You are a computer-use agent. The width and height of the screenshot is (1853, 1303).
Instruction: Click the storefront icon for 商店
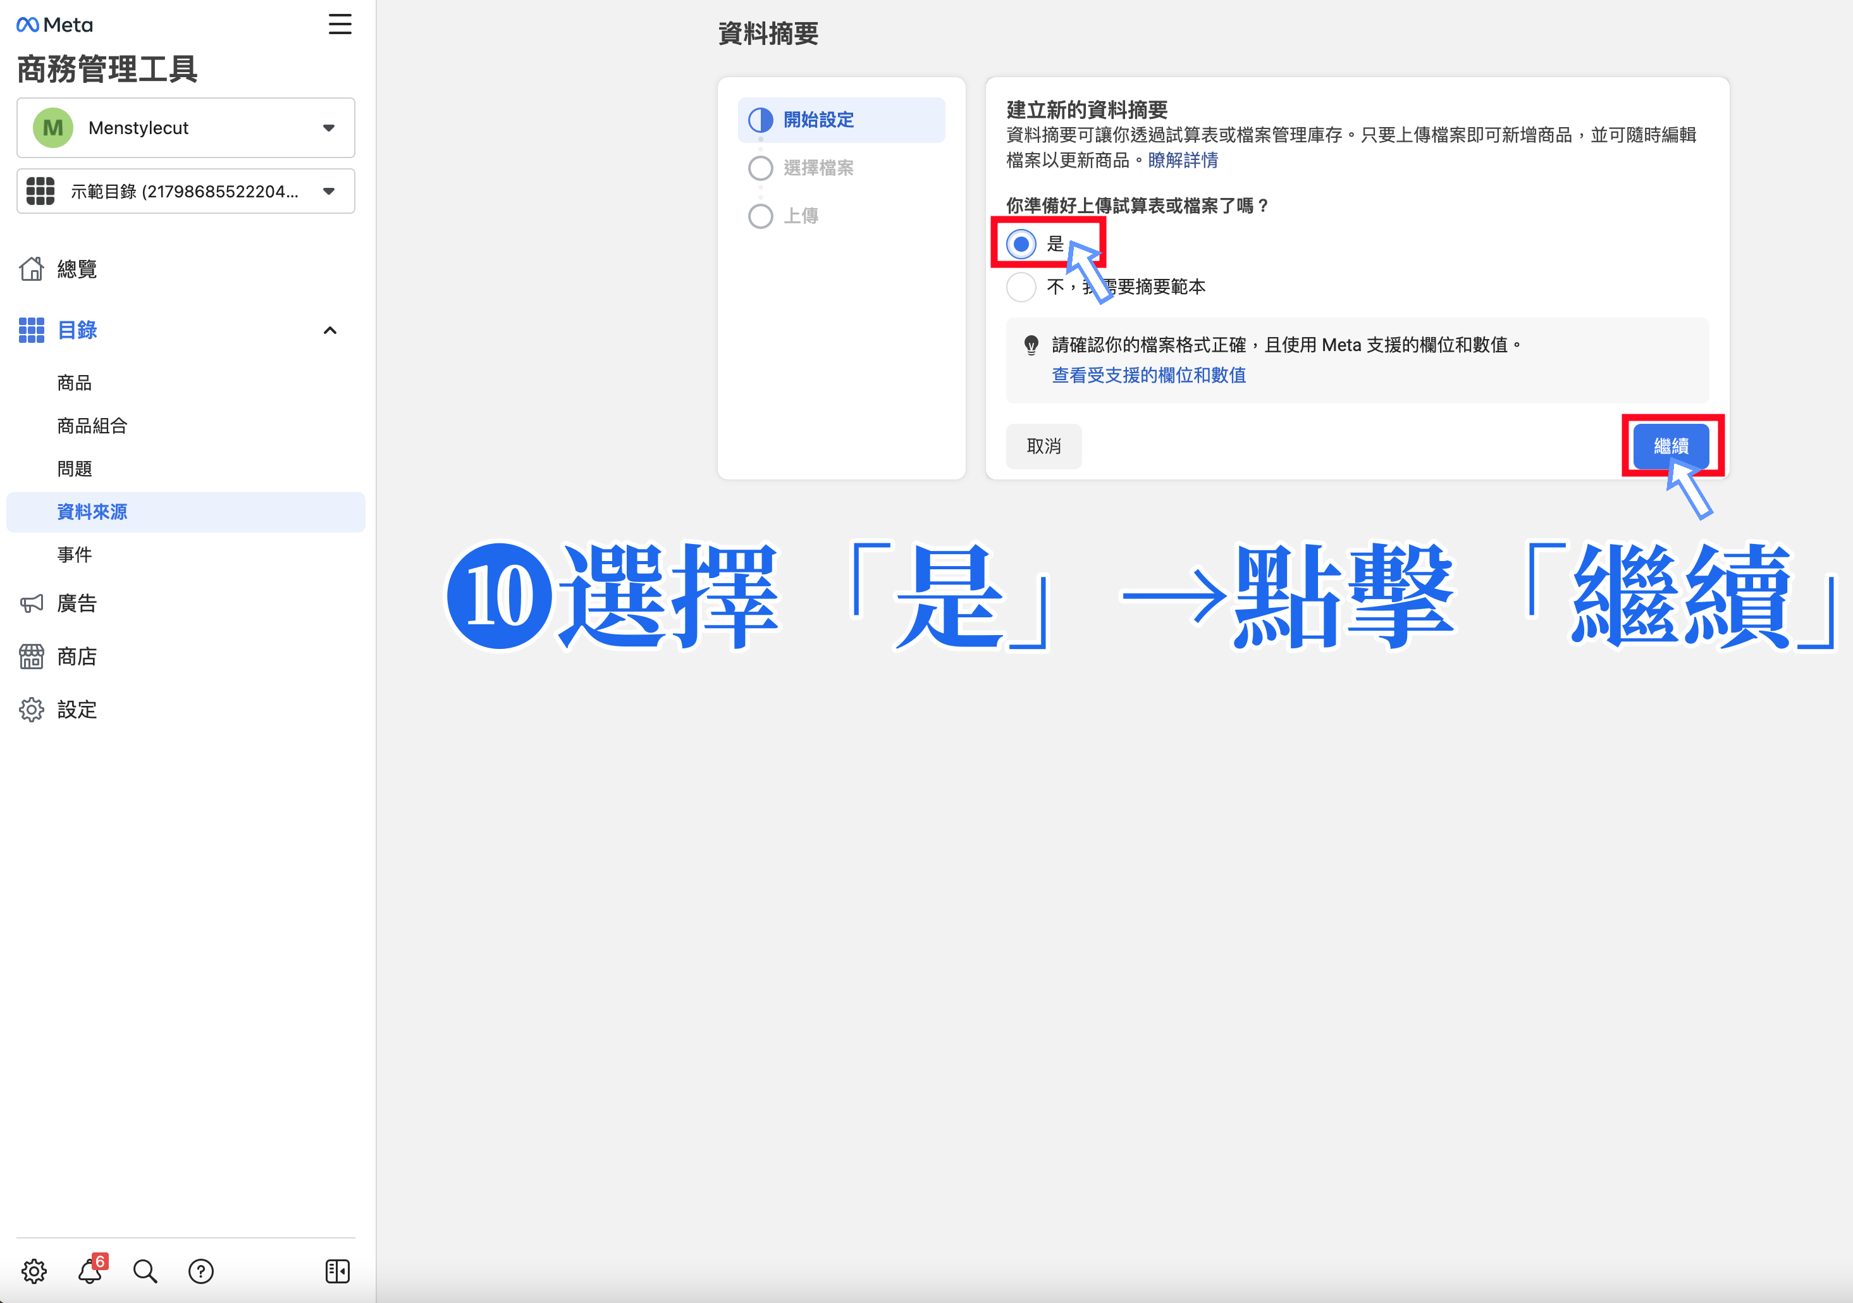click(32, 657)
